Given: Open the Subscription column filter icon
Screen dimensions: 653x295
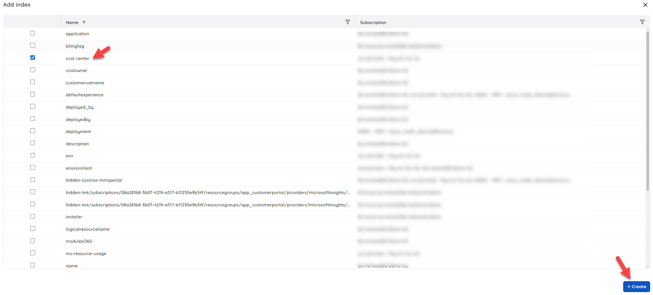Looking at the screenshot, I should (x=642, y=22).
